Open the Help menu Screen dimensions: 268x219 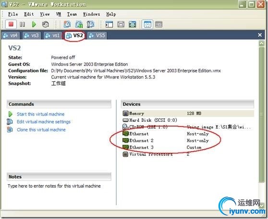click(111, 14)
